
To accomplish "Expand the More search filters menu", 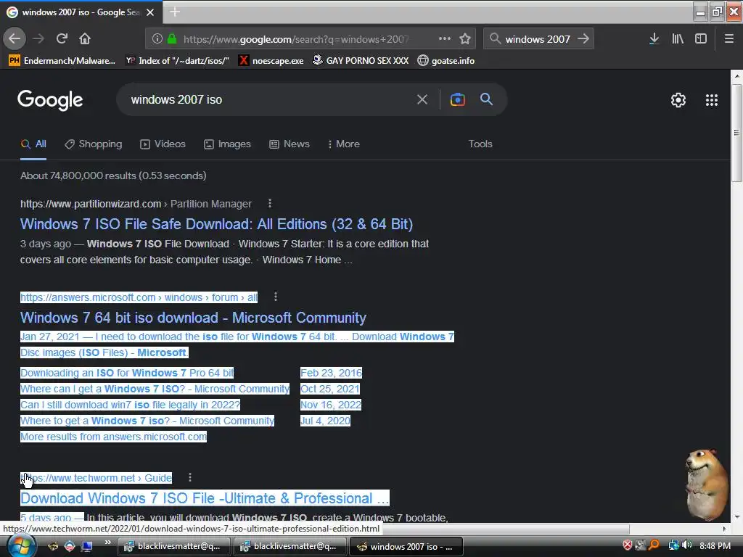I will tap(343, 144).
